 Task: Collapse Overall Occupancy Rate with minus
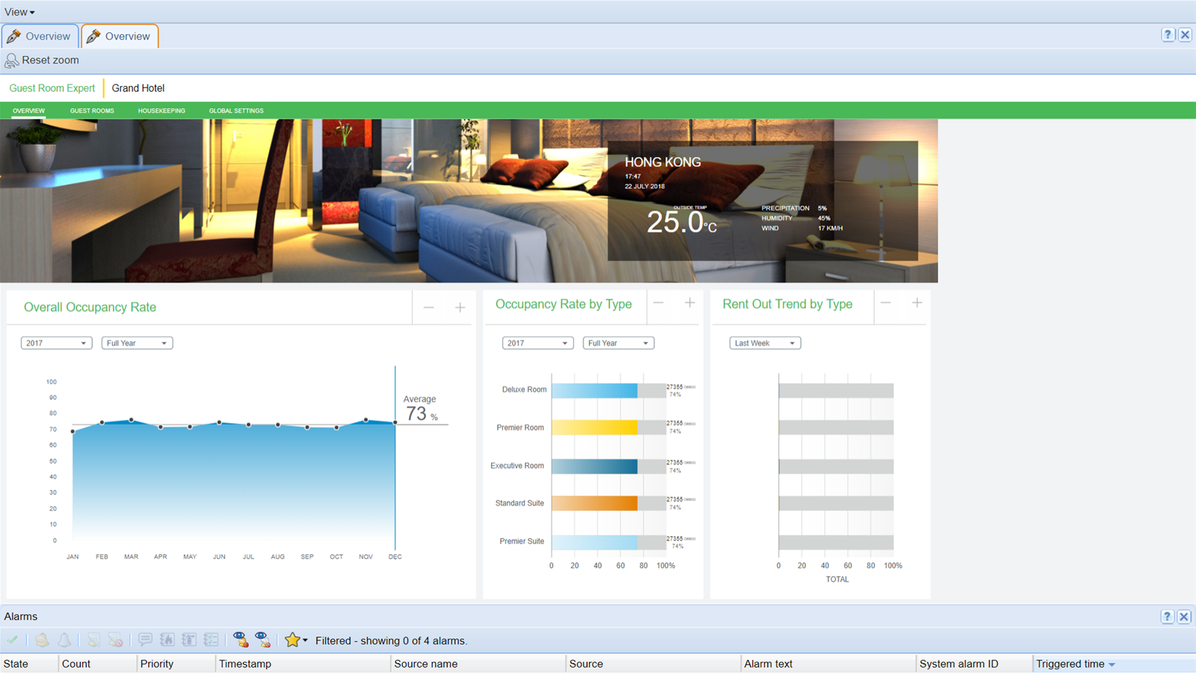click(x=428, y=307)
